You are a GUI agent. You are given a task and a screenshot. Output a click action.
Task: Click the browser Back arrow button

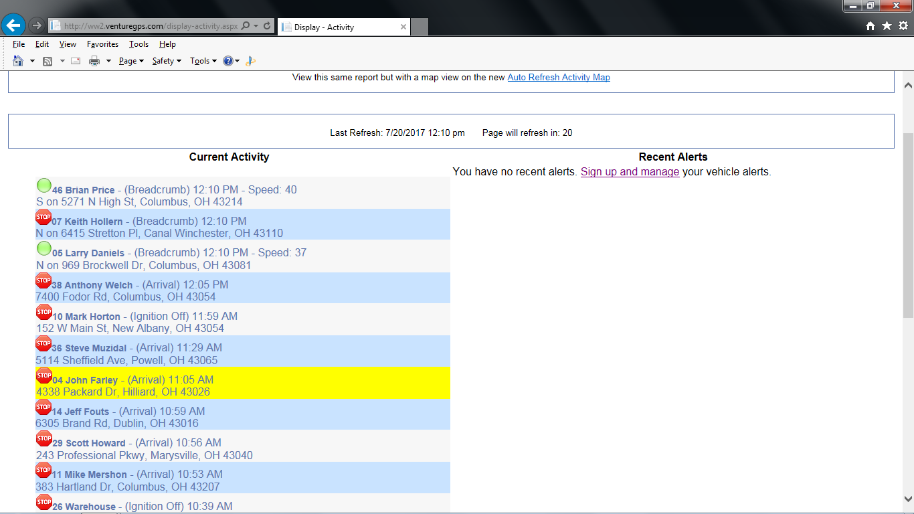[13, 25]
